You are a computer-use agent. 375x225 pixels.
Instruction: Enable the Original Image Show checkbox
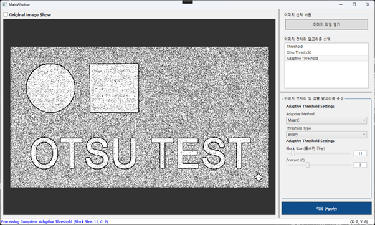pos(6,14)
